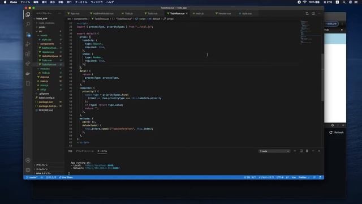This screenshot has height=204, width=362.
Task: Open the Apple menu
Action: [5, 2]
